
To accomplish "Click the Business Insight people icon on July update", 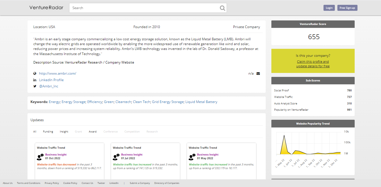I will coord(116,156).
